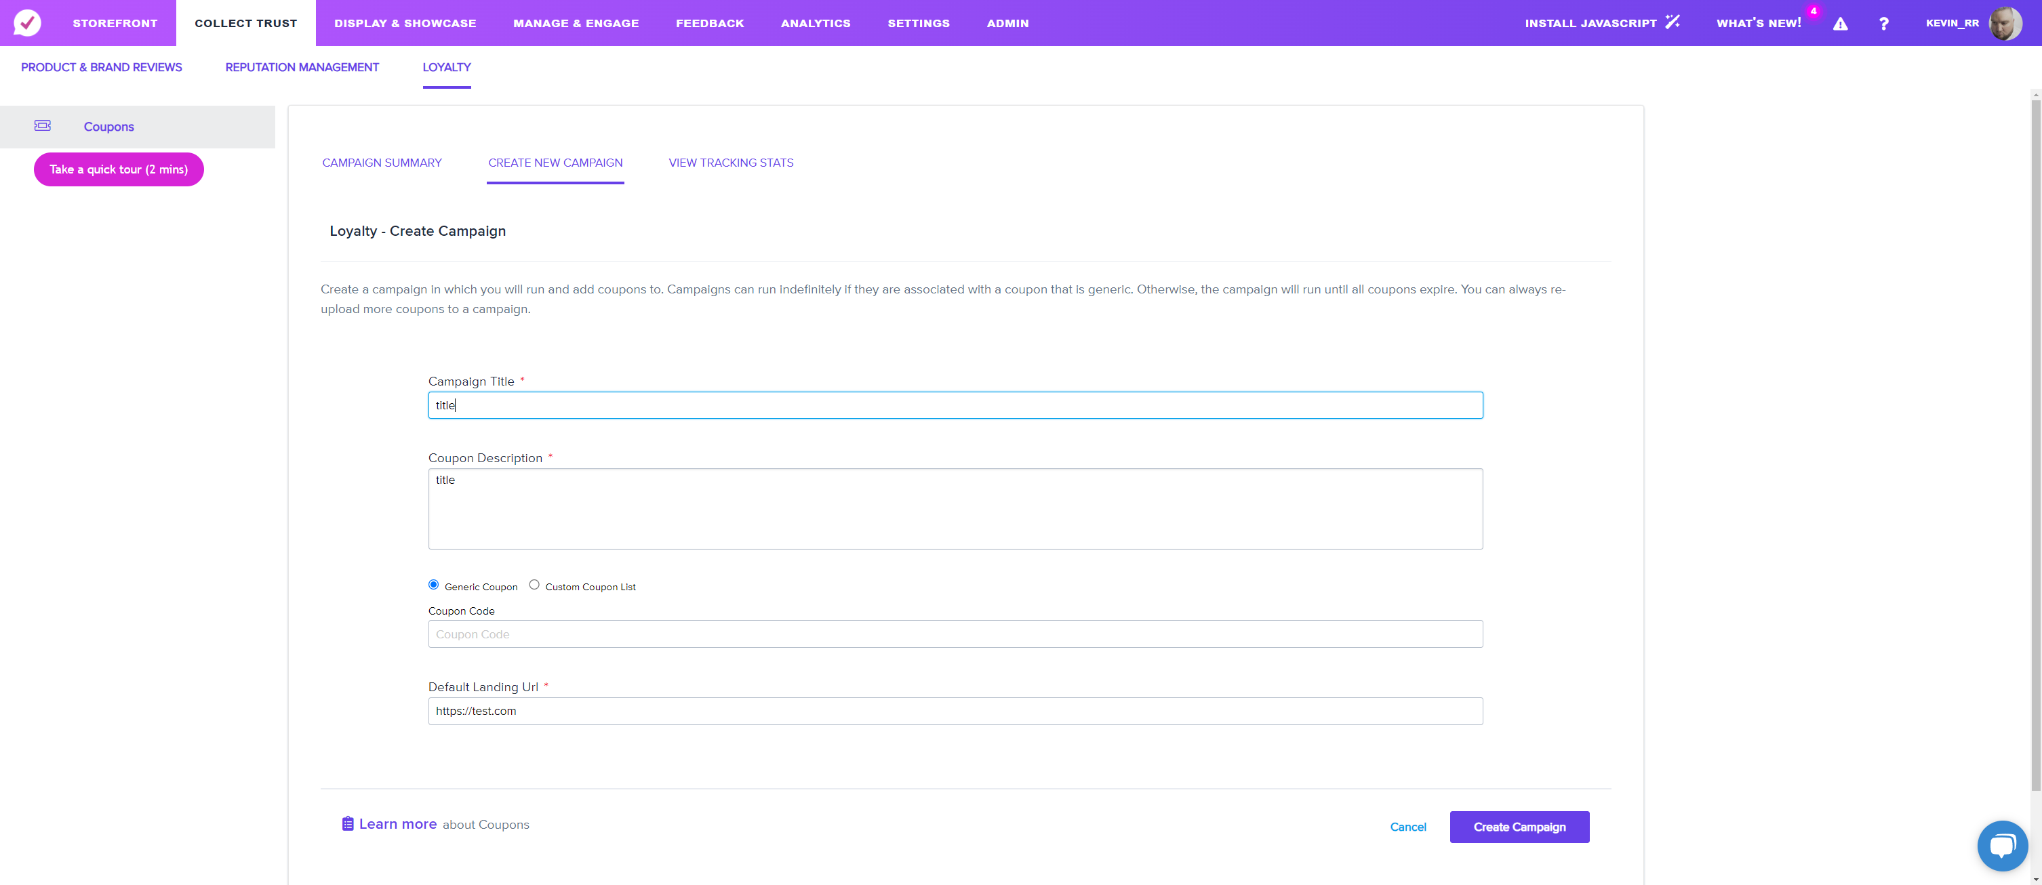Select the Loyalty tab
This screenshot has height=885, width=2042.
click(446, 67)
